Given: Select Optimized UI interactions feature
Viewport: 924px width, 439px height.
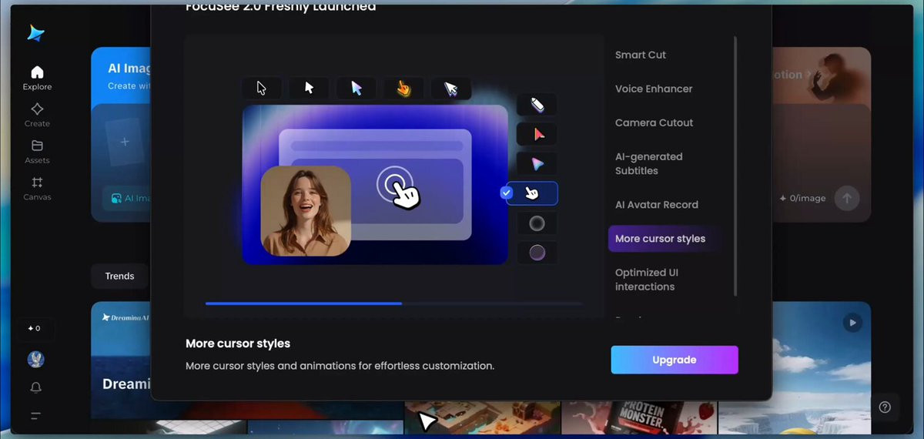Looking at the screenshot, I should tap(646, 280).
